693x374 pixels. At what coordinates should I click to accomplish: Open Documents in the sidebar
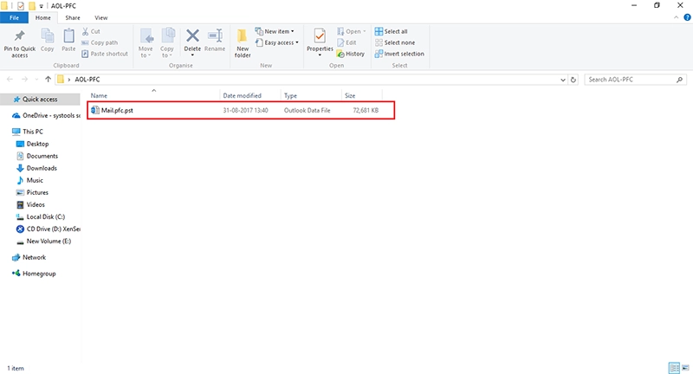tap(37, 156)
